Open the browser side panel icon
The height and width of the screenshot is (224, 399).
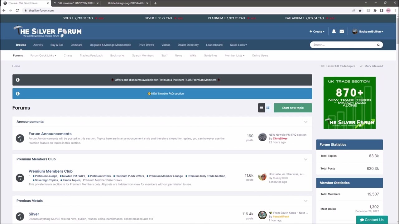(x=382, y=10)
